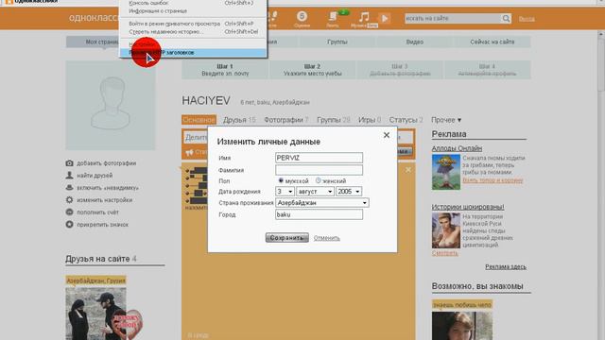Click the 'искать на сайте' search box
Viewport: 605px width, 340px height.
point(453,18)
